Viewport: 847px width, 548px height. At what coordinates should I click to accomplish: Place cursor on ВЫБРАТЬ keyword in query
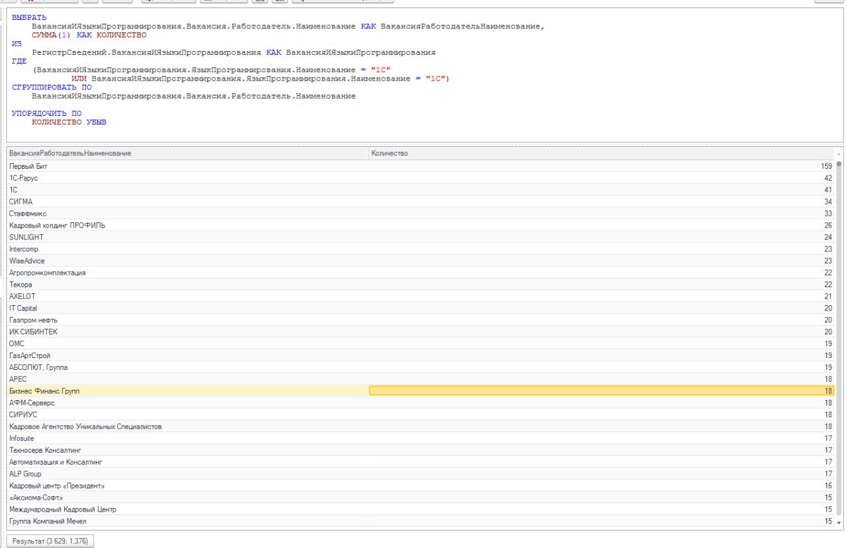click(29, 17)
